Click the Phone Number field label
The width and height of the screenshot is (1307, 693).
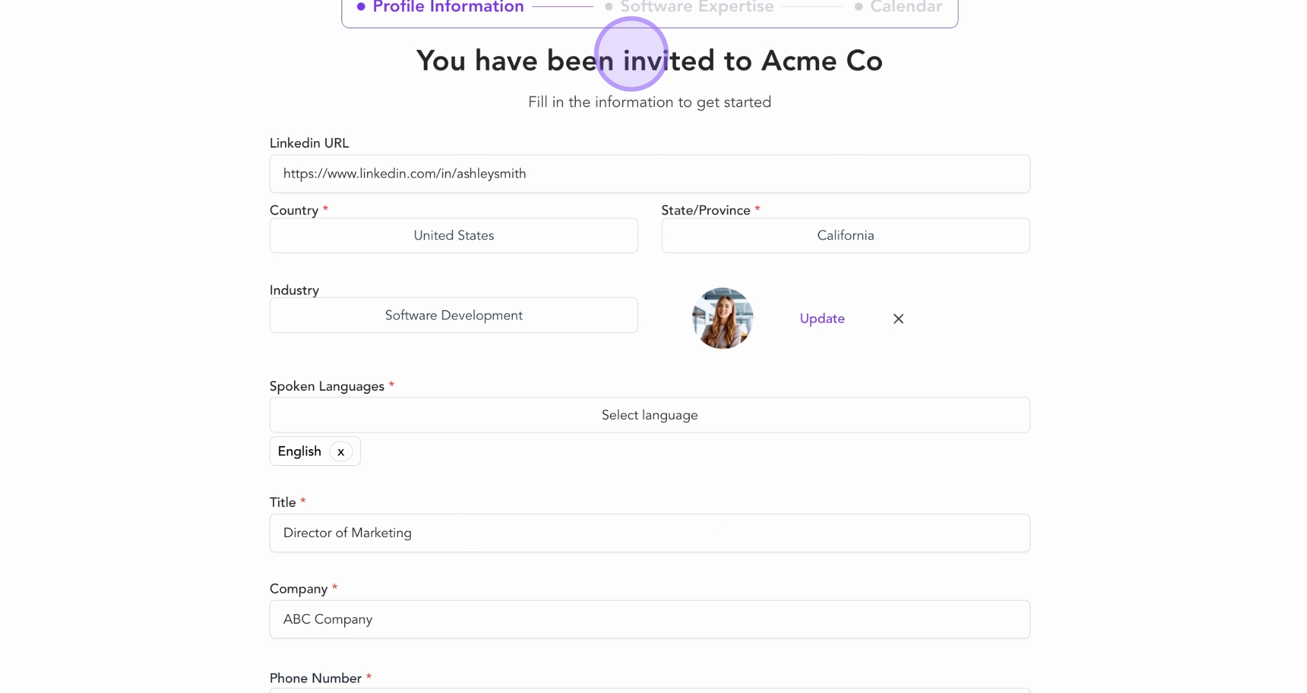click(315, 678)
